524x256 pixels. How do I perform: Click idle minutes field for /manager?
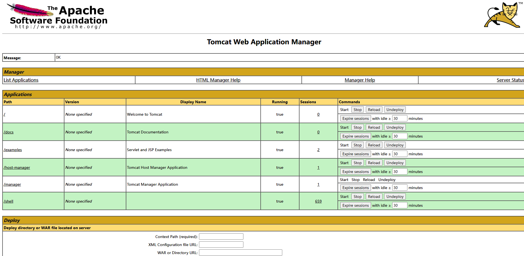[x=400, y=188]
